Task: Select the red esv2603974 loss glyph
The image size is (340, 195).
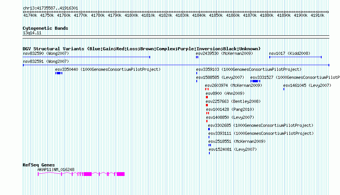Action: coord(207,89)
